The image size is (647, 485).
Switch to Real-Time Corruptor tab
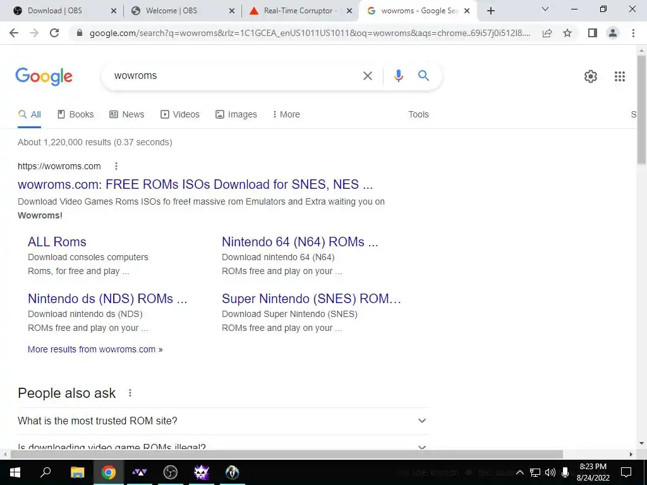[x=301, y=11]
